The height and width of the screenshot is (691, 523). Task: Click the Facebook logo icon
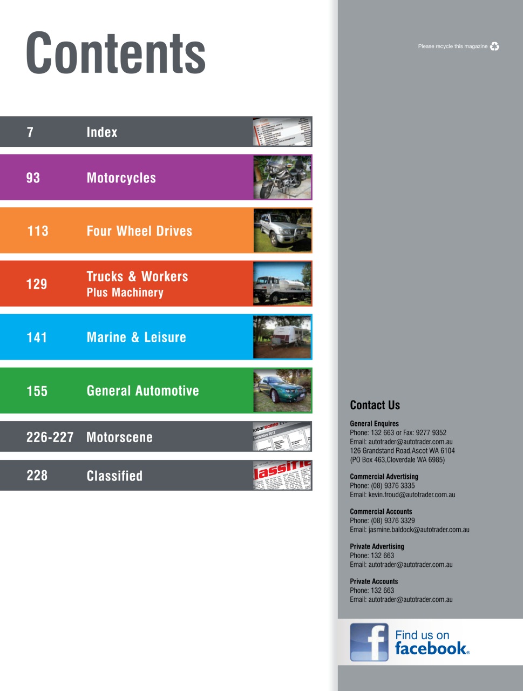click(x=370, y=641)
